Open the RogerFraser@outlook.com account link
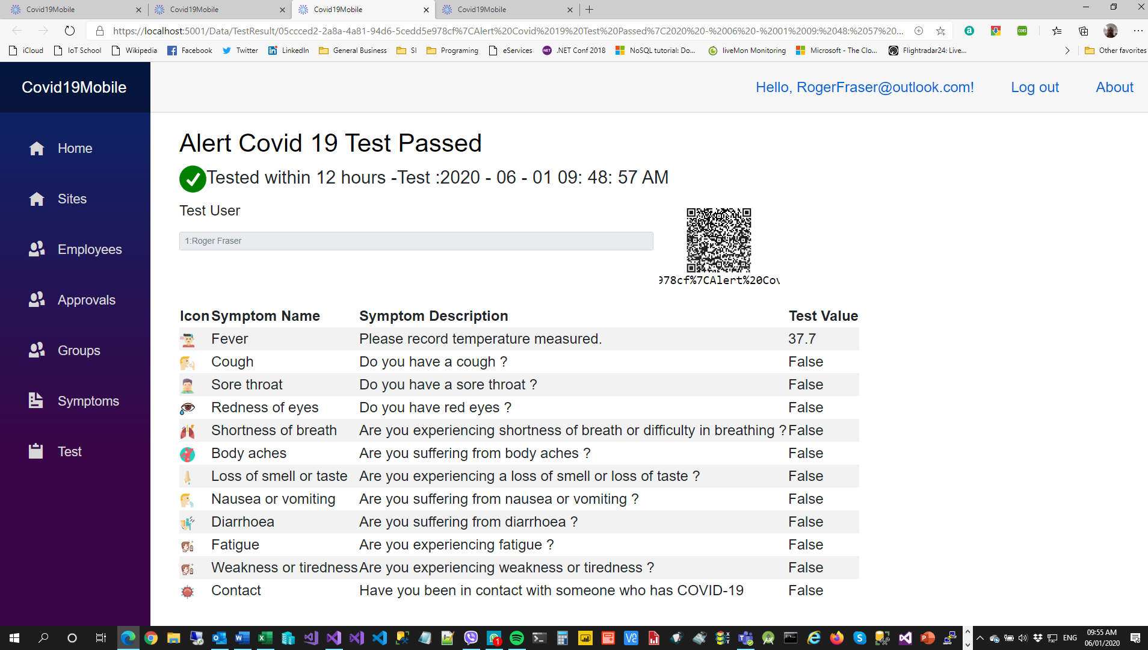The width and height of the screenshot is (1148, 650). point(865,87)
